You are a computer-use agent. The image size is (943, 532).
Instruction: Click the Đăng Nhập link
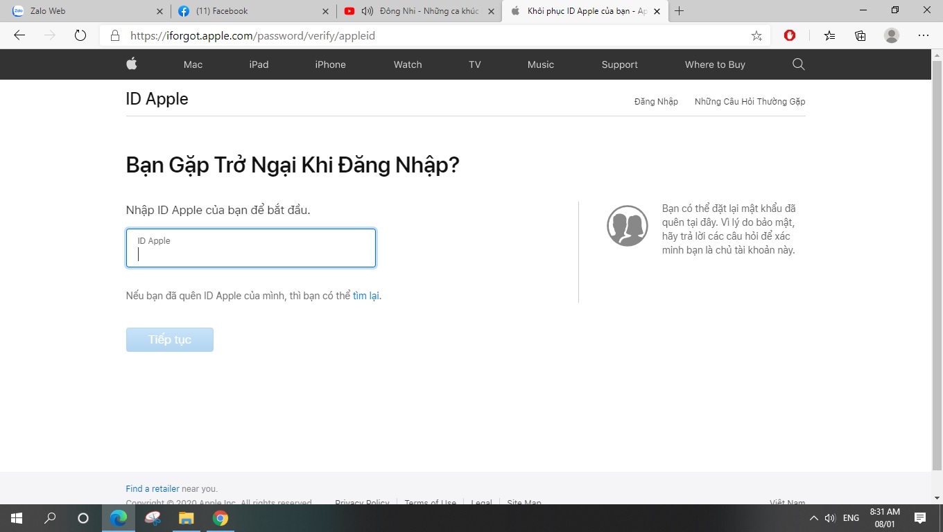656,101
